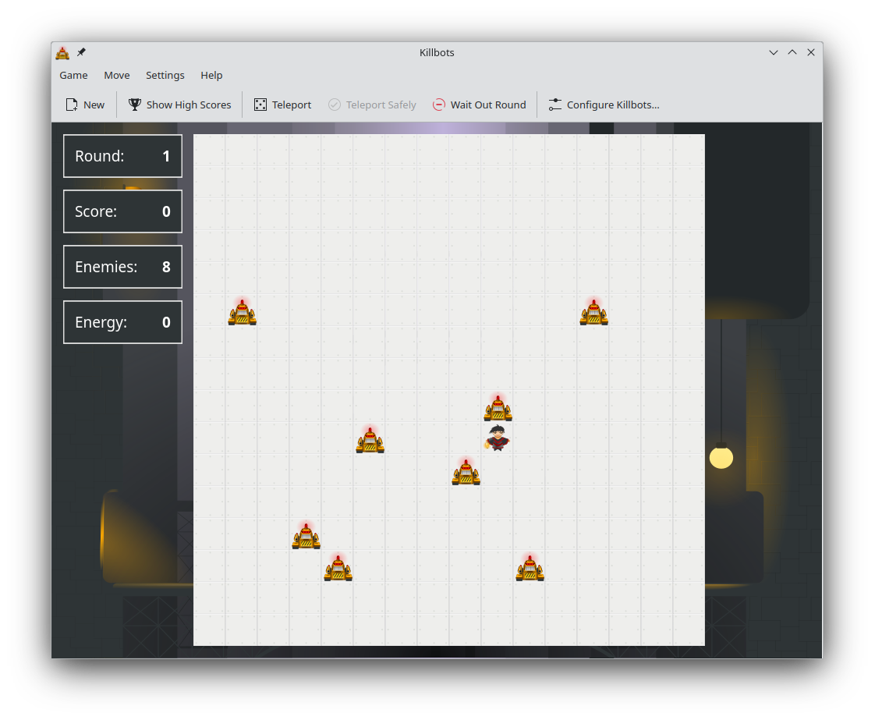The height and width of the screenshot is (720, 875).
Task: Click the Wait Out Round button
Action: click(479, 105)
